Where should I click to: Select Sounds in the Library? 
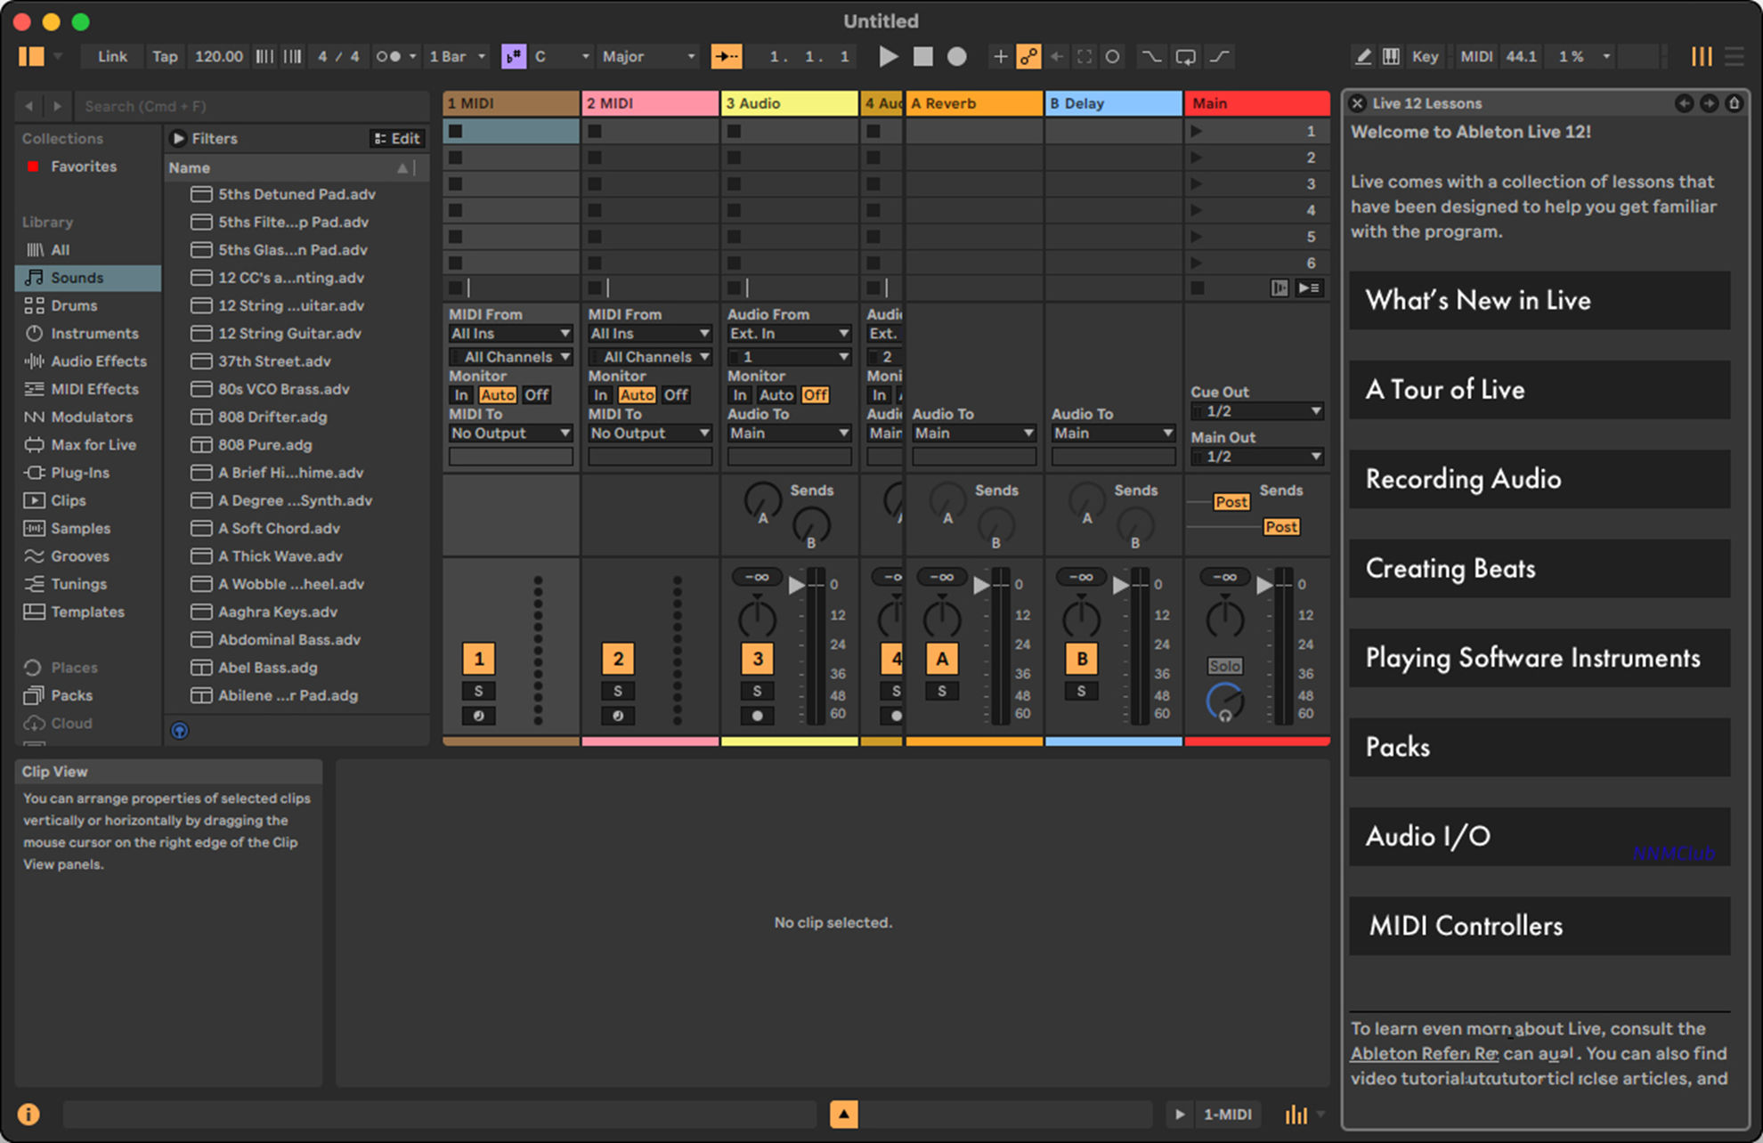pos(88,278)
